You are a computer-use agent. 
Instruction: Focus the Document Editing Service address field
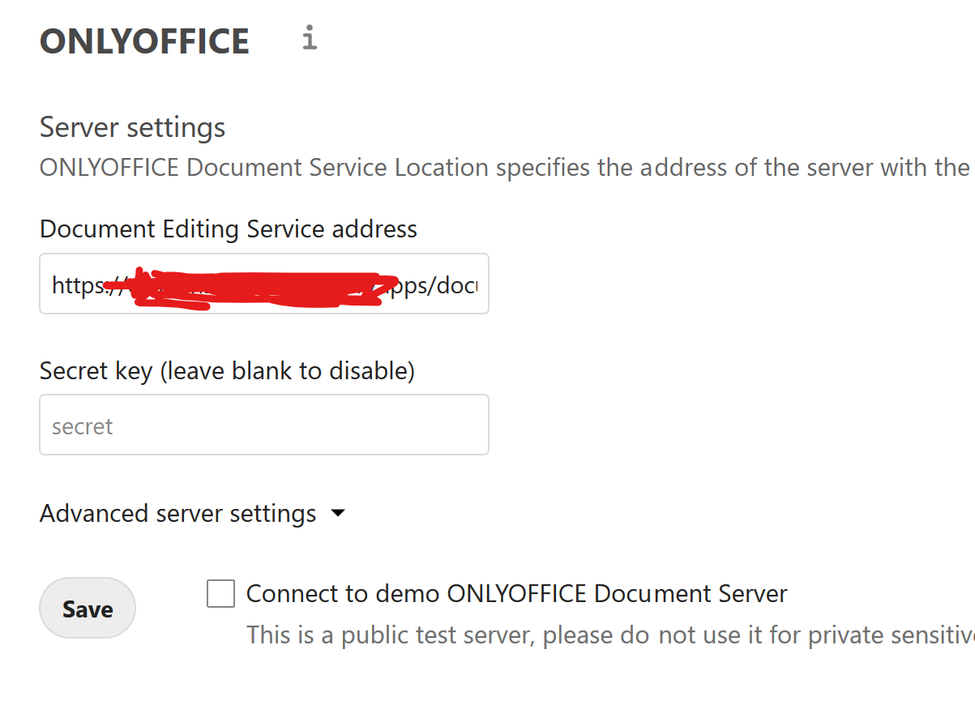(x=264, y=284)
